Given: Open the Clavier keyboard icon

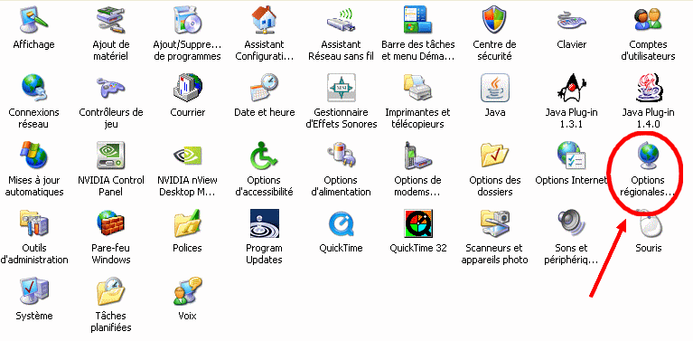Looking at the screenshot, I should pyautogui.click(x=571, y=20).
